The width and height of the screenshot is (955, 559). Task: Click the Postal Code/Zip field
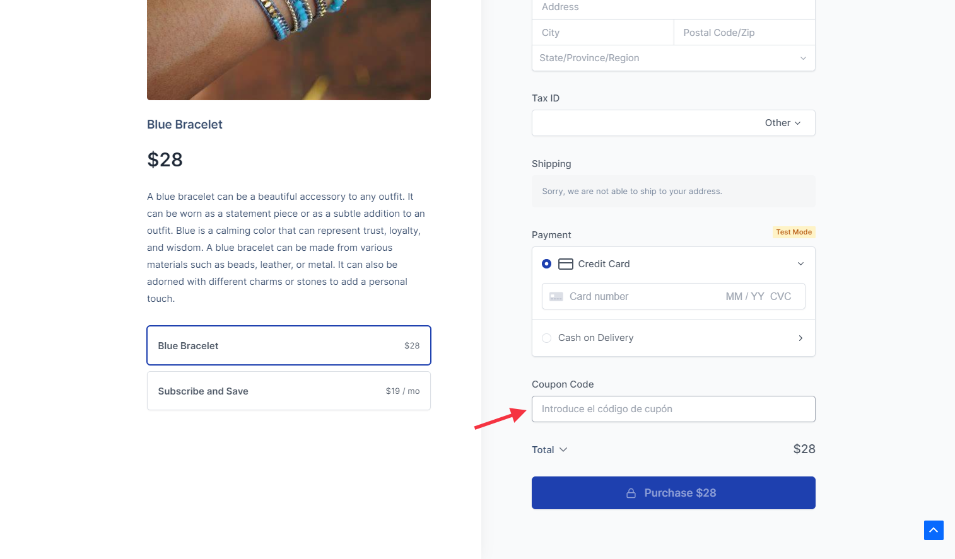point(744,33)
